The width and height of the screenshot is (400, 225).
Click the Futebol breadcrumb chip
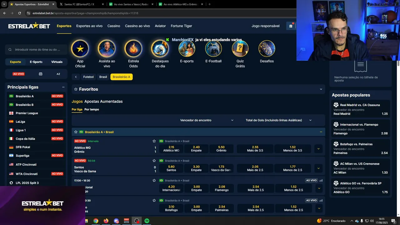[88, 77]
